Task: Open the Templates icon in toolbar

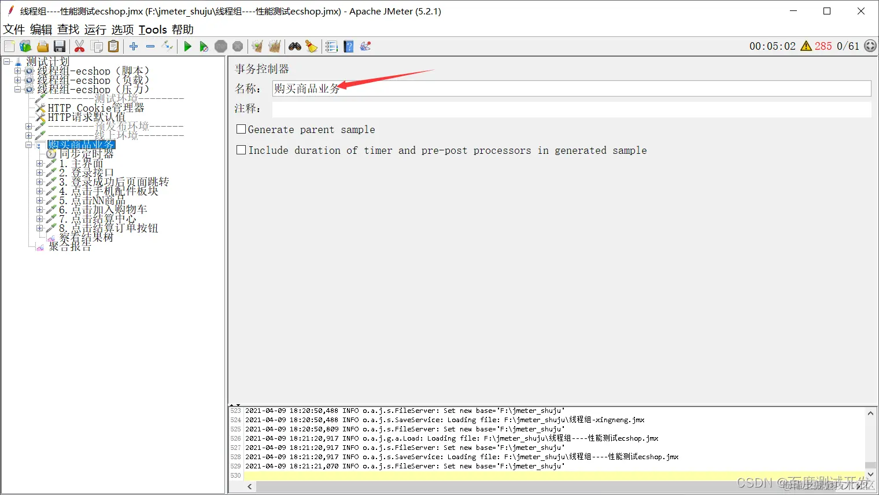Action: tap(25, 46)
